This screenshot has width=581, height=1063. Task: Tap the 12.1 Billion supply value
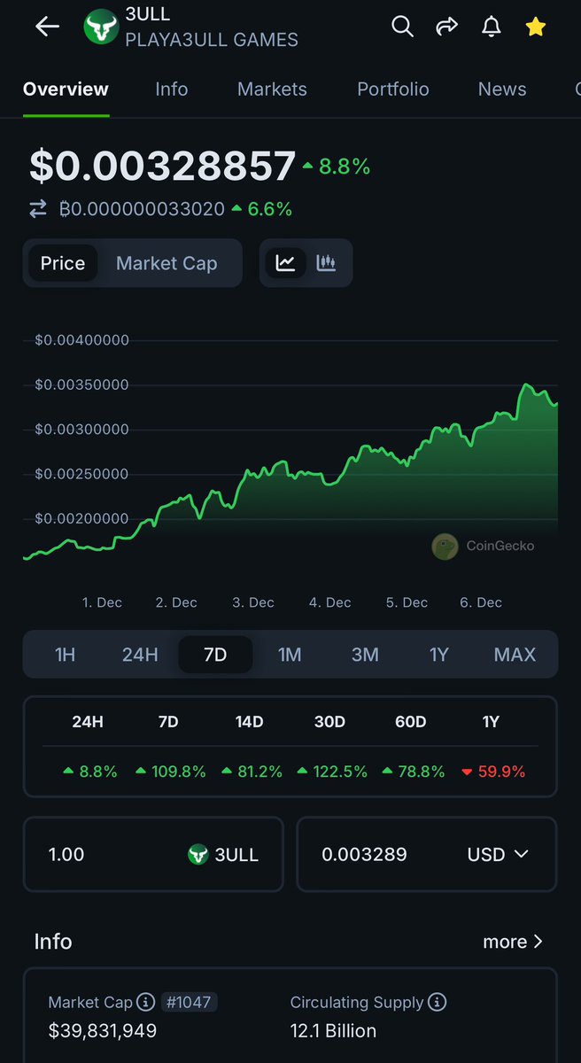(x=333, y=1031)
